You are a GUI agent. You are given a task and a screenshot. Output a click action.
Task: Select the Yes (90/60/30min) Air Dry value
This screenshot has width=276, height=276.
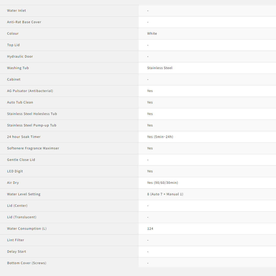tap(163, 183)
